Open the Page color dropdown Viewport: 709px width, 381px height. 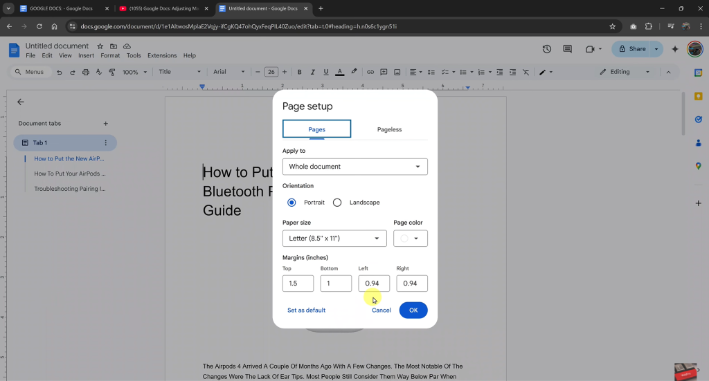point(411,239)
